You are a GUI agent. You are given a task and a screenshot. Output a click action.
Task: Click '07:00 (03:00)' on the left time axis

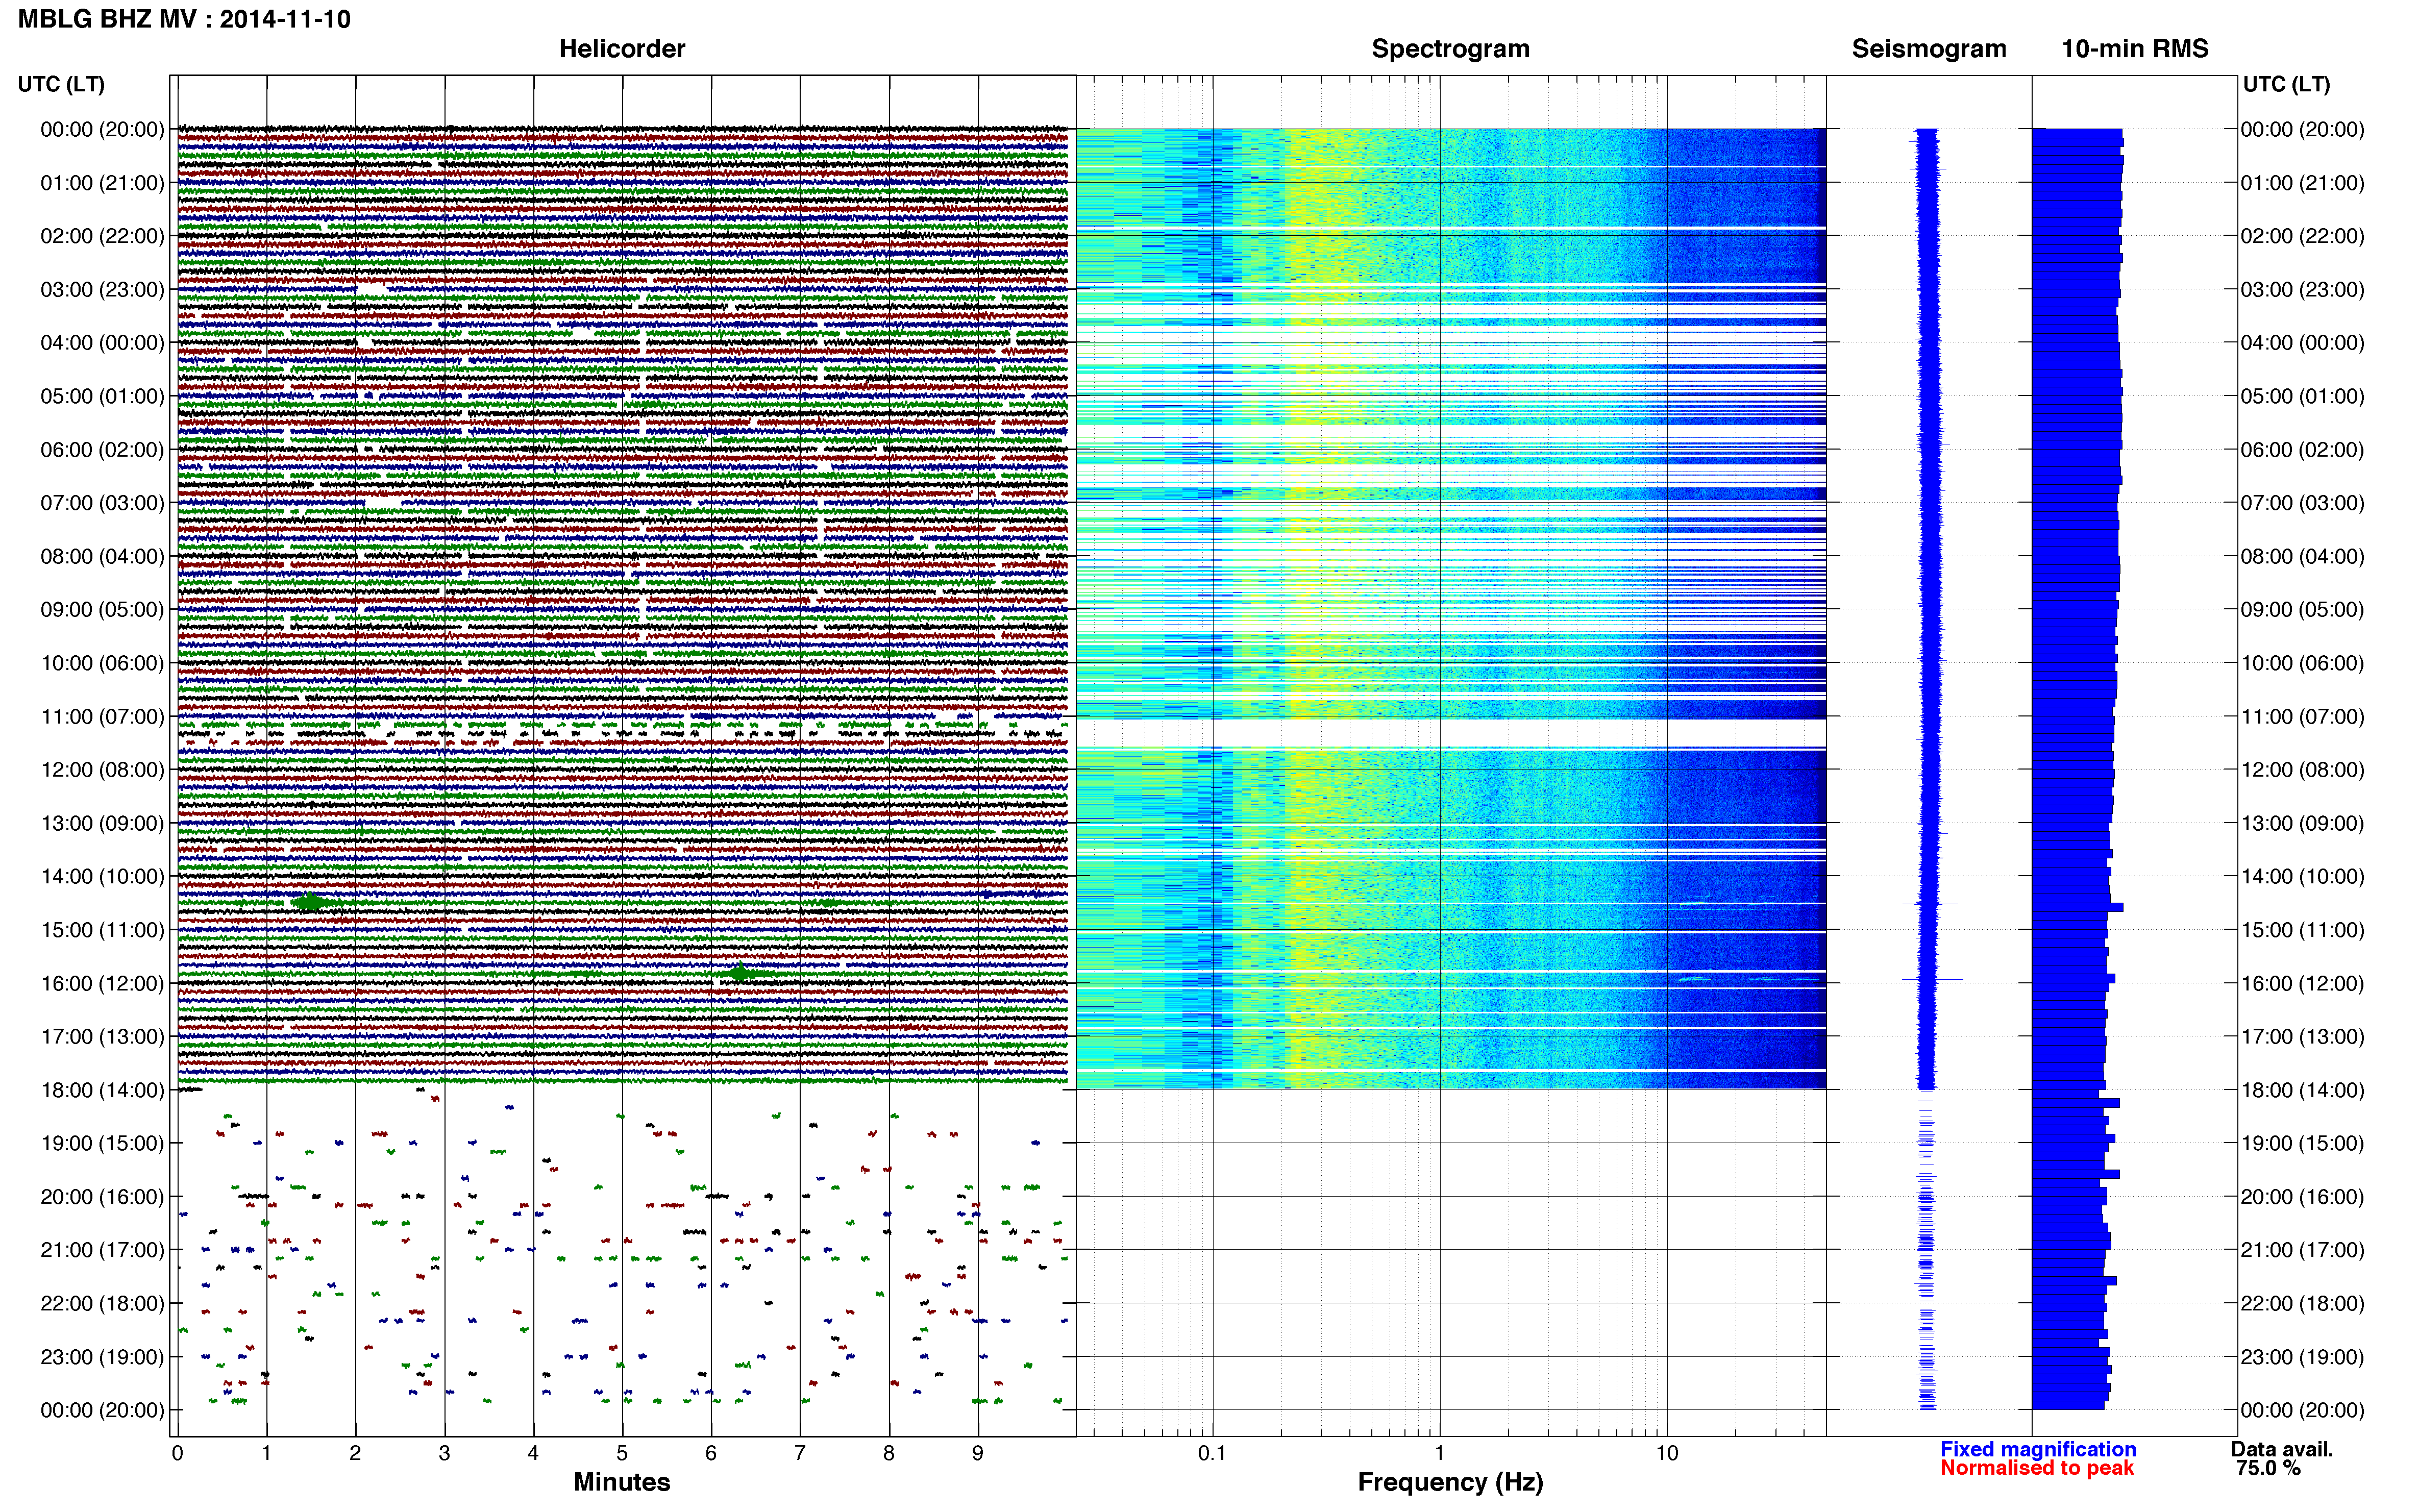(102, 503)
